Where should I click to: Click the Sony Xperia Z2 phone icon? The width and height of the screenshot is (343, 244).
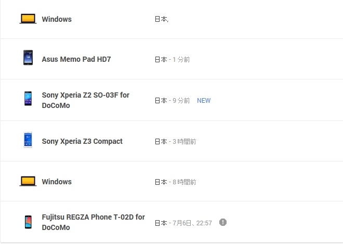[x=28, y=99]
